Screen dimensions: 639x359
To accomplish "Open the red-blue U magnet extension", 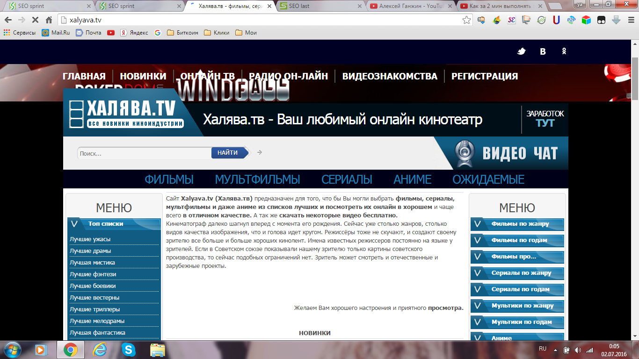I will [x=556, y=20].
